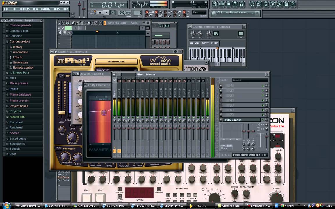Open the piano roll icon in main toolbar
Image resolution: width=335 pixels, height=209 pixels.
pyautogui.click(x=228, y=4)
